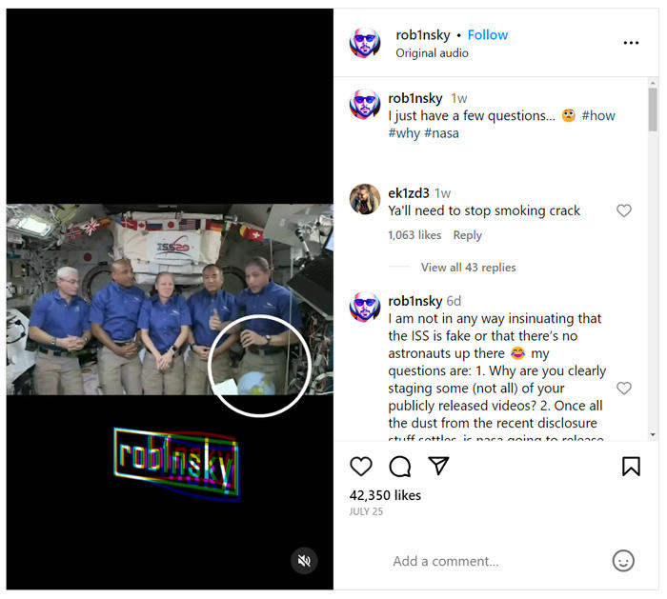
Task: Click "I just have a few questions..." caption
Action: pyautogui.click(x=472, y=115)
